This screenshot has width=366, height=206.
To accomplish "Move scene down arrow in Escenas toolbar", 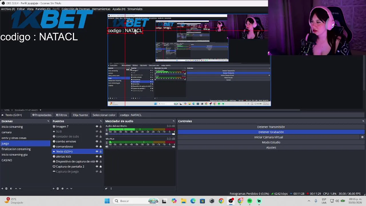I will [x=20, y=189].
